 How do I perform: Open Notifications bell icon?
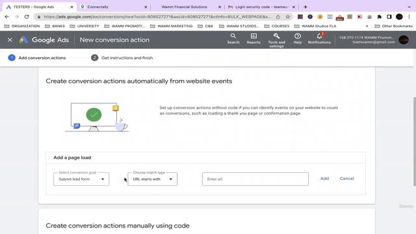[319, 38]
